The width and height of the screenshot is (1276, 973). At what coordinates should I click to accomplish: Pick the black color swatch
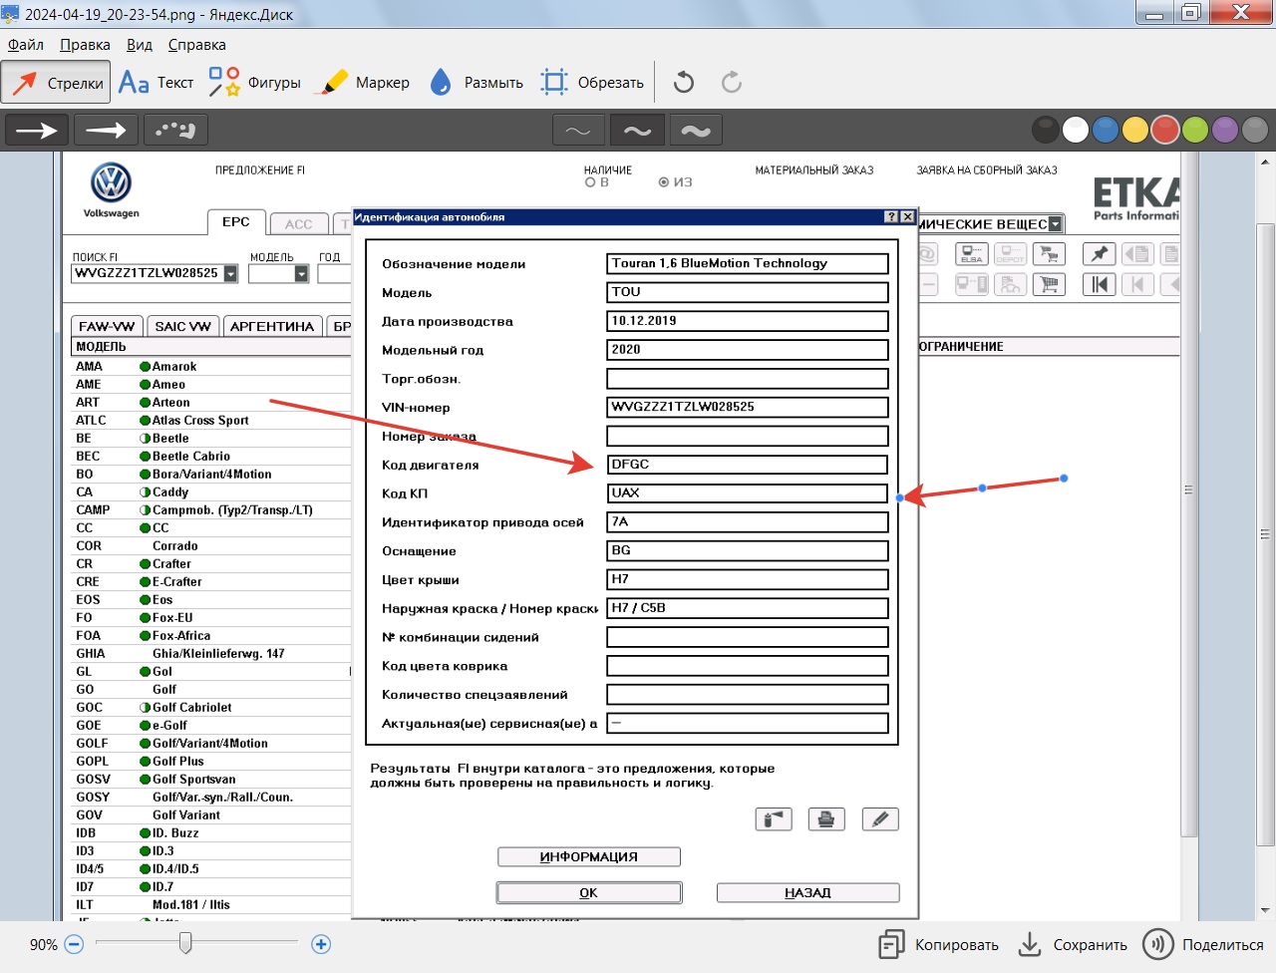pyautogui.click(x=1046, y=130)
